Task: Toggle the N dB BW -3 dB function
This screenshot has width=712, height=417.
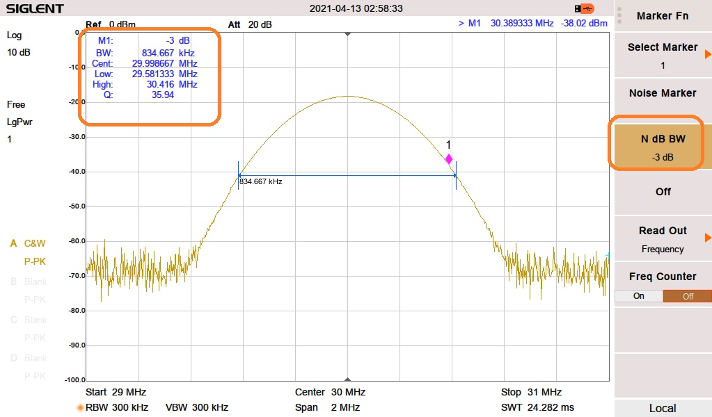Action: coord(662,147)
